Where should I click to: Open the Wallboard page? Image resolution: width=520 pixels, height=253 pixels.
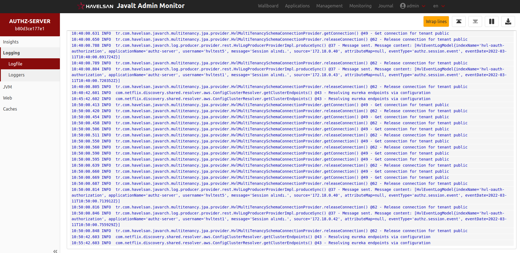(268, 6)
